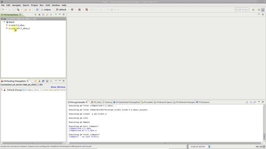Click the horizontal scrollbar under the Log Console

[x=165, y=143]
